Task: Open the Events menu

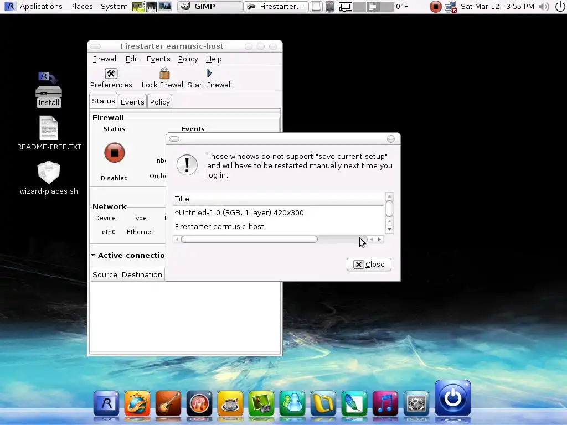Action: (158, 59)
